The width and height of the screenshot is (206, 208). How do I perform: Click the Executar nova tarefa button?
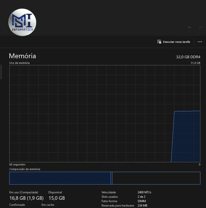pyautogui.click(x=174, y=42)
